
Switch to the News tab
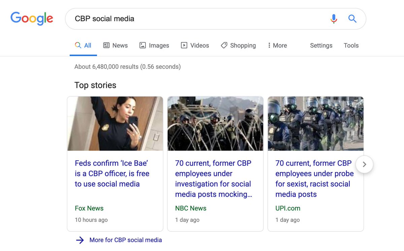click(115, 45)
